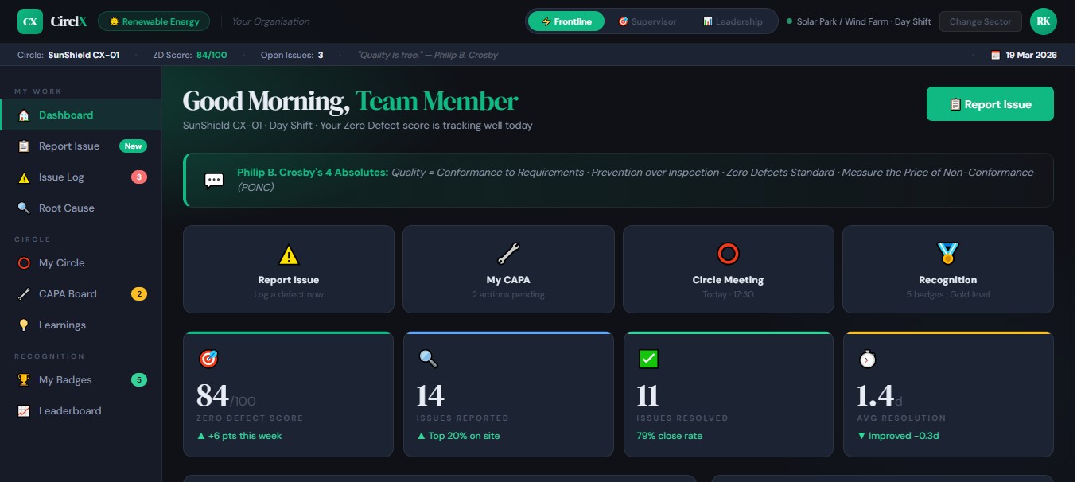Screen dimensions: 1077x482
Task: Click the Report Issue clipboard icon in the sidebar
Action: (24, 146)
